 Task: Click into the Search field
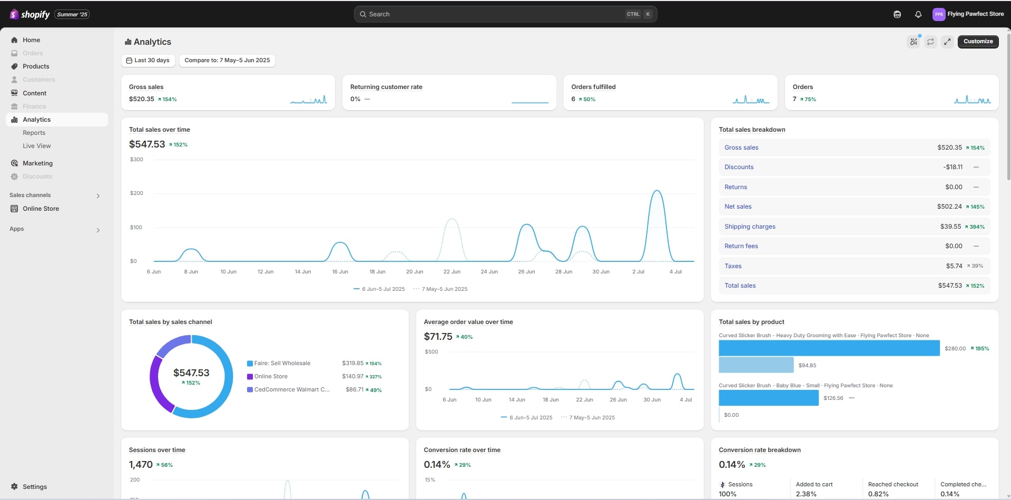tap(505, 14)
